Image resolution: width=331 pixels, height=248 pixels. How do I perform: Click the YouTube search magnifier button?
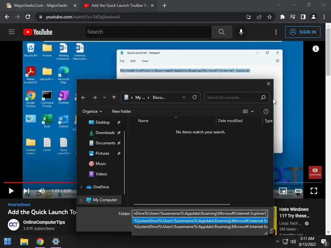click(x=221, y=32)
